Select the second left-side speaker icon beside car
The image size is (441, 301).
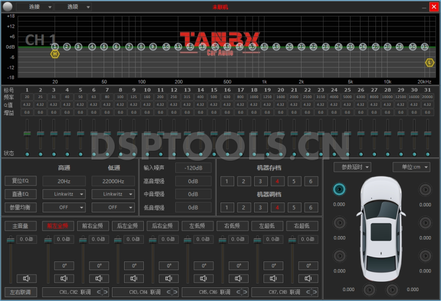pyautogui.click(x=340, y=223)
